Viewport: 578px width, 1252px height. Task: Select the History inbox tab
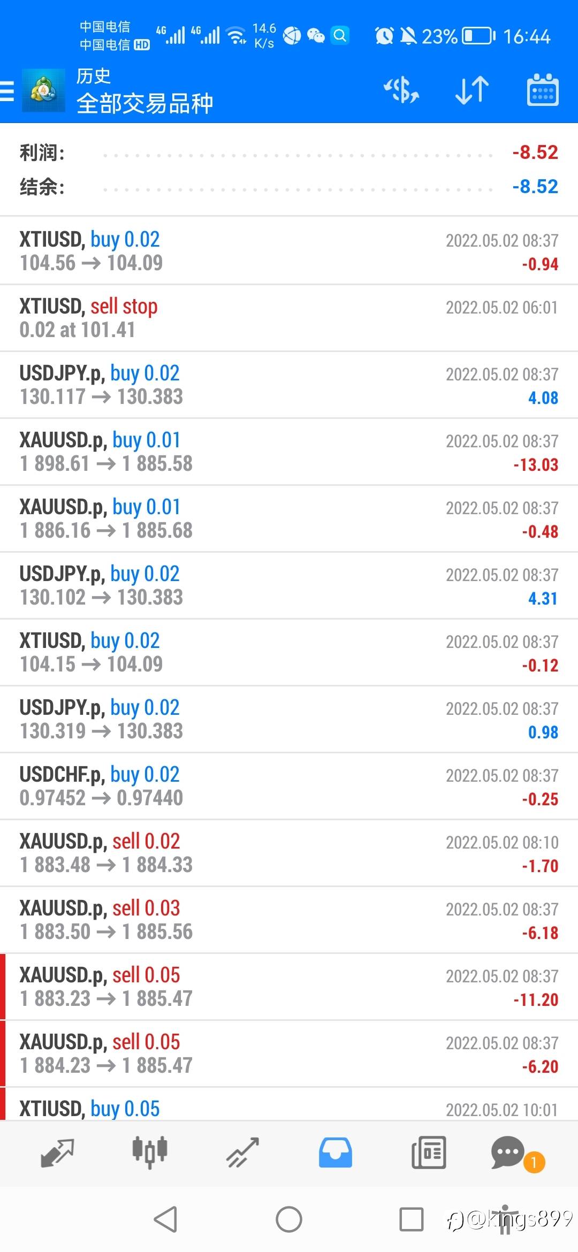pos(336,1152)
